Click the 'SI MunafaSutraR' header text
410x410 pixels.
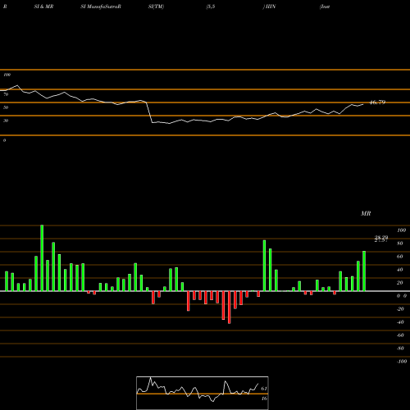101,7
